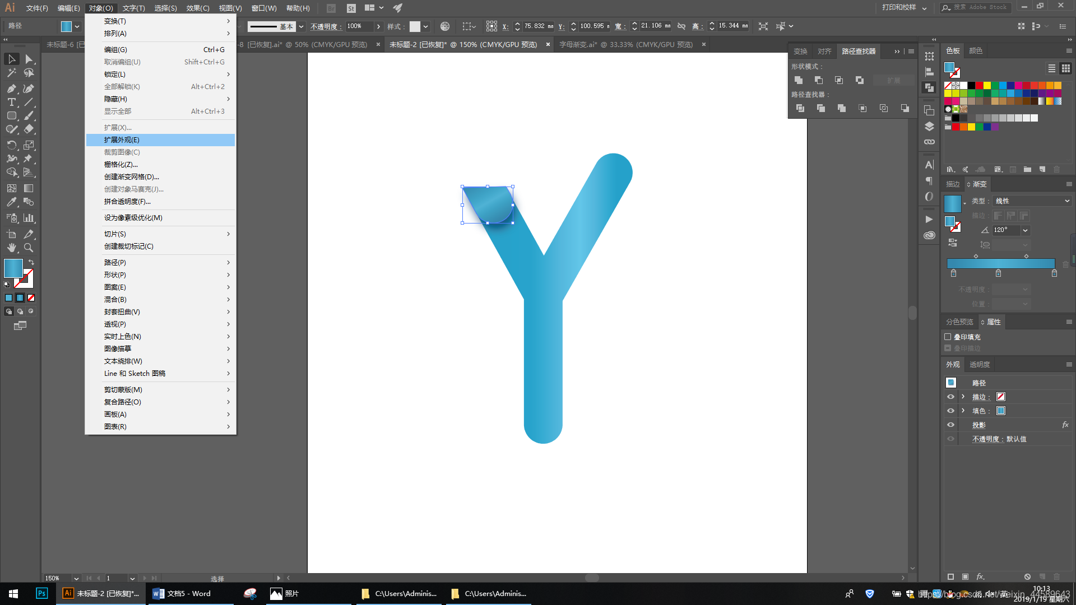1076x605 pixels.
Task: Select the Zoom tool
Action: click(29, 248)
